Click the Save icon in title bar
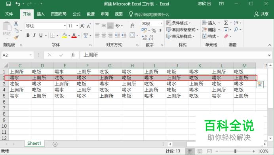Viewport: 274px width, 155px height. (x=8, y=4)
